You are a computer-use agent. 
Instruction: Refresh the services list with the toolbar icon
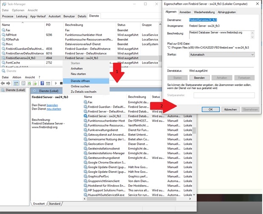29,83
